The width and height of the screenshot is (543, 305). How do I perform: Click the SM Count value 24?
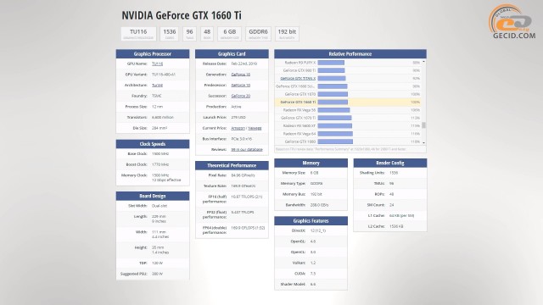tap(392, 205)
